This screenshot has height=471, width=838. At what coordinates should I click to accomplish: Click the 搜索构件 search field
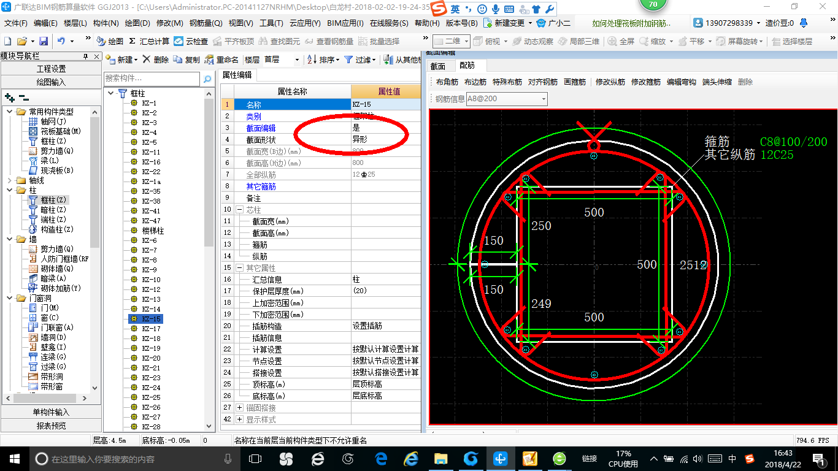tap(152, 78)
